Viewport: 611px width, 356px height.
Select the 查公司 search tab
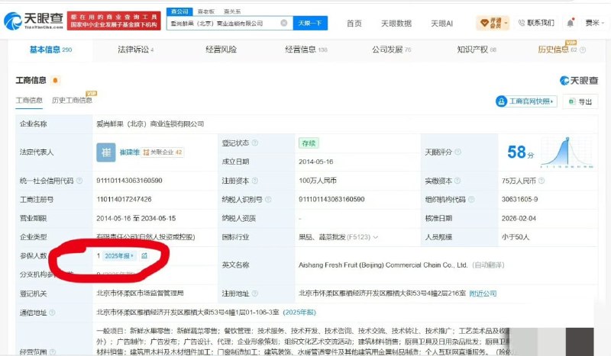pos(179,11)
